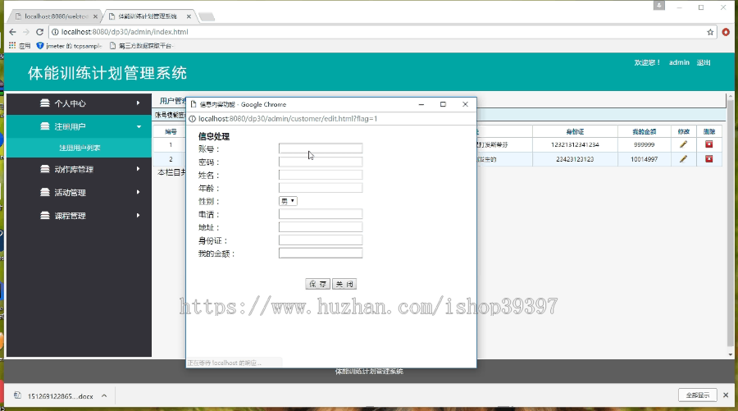Click the 保存 save button

(317, 284)
